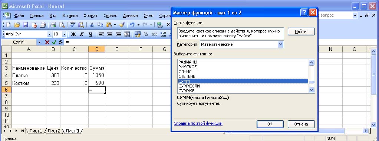Open the Файл menu
Image resolution: width=379 pixels, height=141 pixels.
point(19,16)
